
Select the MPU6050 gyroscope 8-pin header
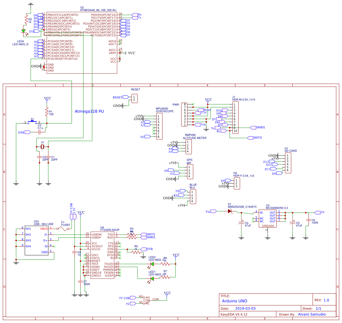pos(159,127)
